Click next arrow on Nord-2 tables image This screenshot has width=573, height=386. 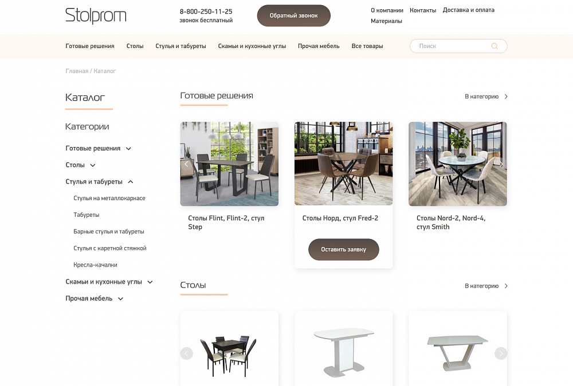tap(501, 164)
